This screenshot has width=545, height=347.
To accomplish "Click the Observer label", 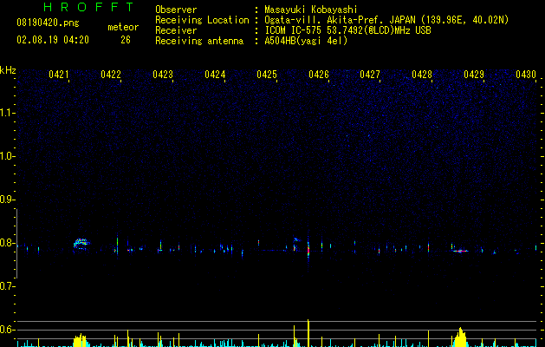I will (176, 10).
